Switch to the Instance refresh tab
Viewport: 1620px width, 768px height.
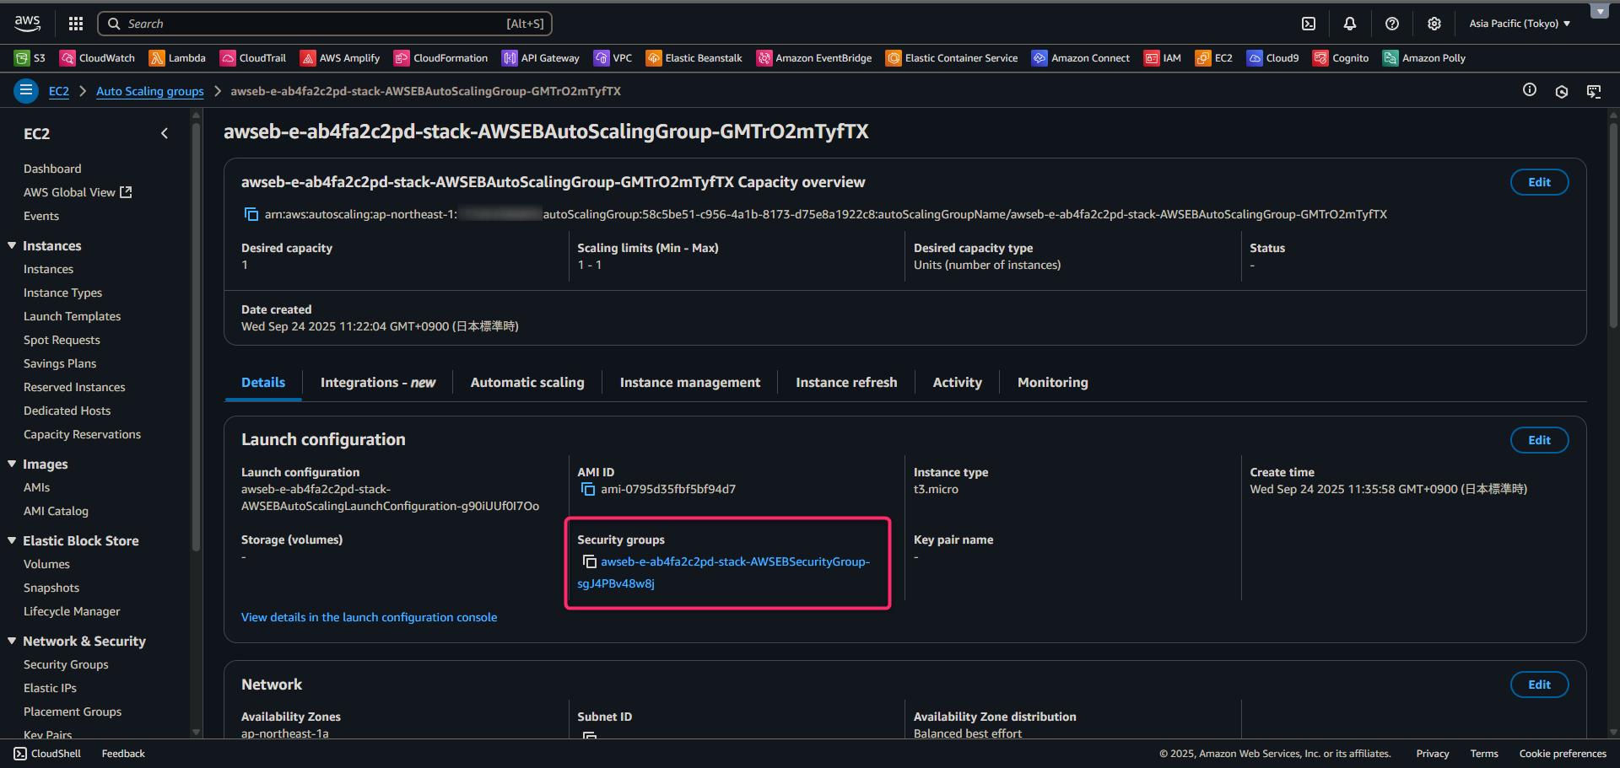point(846,383)
